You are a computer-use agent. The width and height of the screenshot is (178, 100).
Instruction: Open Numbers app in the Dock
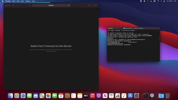pos(118,96)
